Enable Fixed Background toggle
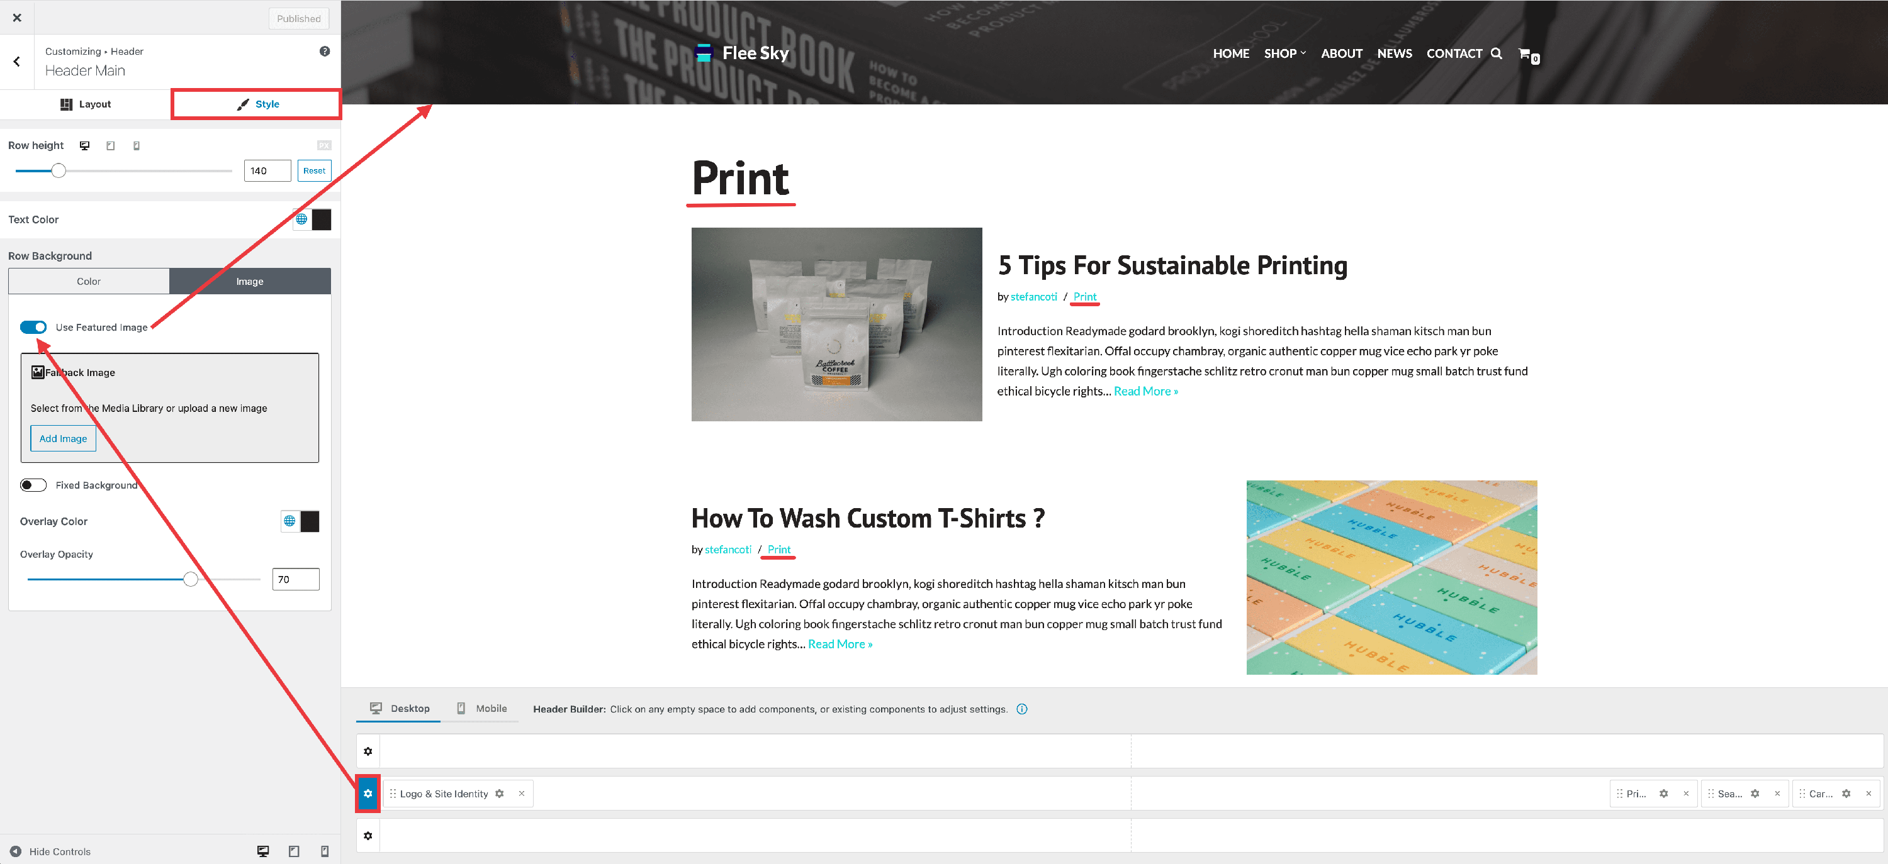The height and width of the screenshot is (864, 1888). pos(34,485)
